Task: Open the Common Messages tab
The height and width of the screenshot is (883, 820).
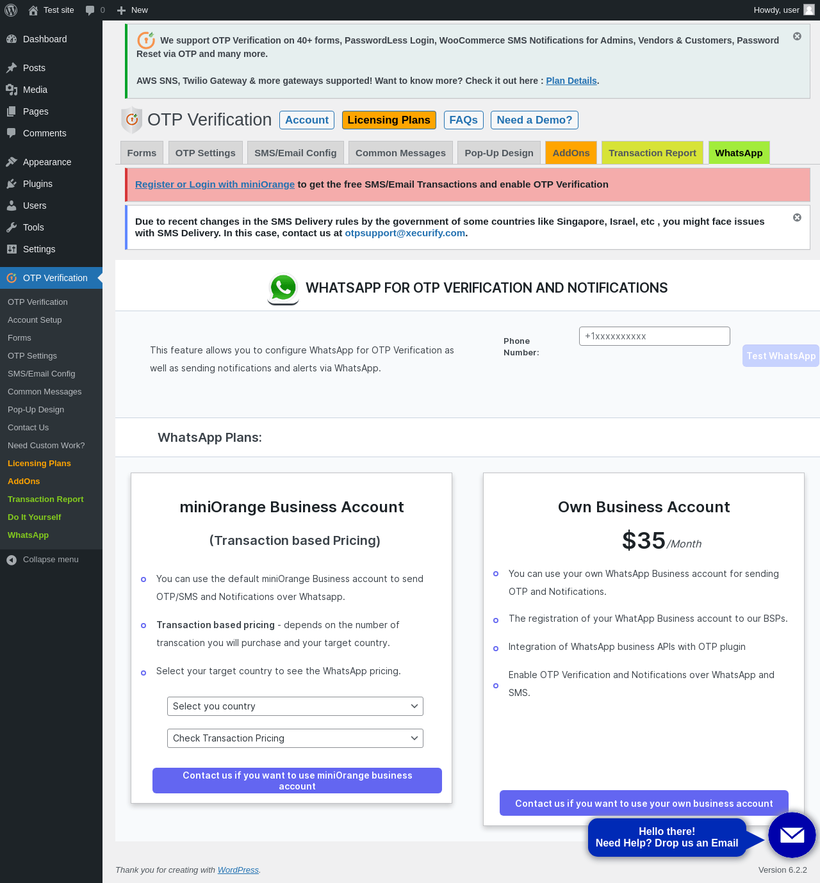Action: 400,153
